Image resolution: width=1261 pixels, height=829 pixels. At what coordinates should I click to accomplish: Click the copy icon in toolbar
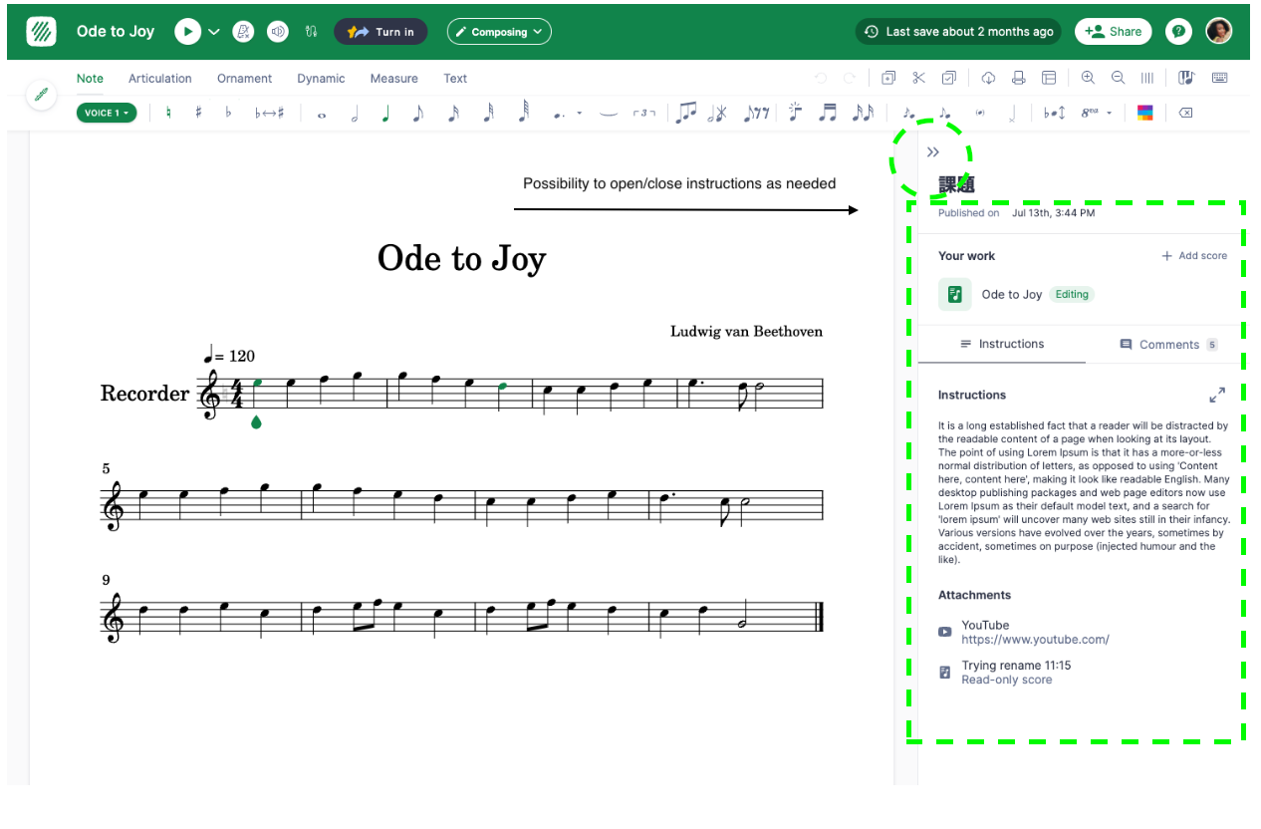click(888, 78)
